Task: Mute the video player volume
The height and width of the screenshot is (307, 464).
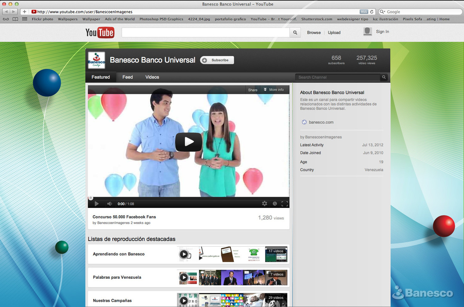Action: click(x=109, y=203)
